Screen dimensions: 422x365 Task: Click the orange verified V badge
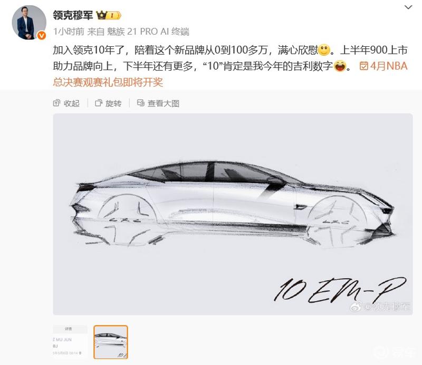[42, 35]
